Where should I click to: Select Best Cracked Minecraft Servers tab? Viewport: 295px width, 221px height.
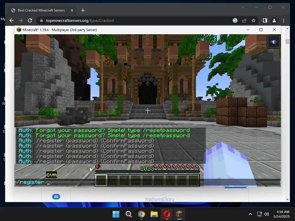click(x=42, y=10)
